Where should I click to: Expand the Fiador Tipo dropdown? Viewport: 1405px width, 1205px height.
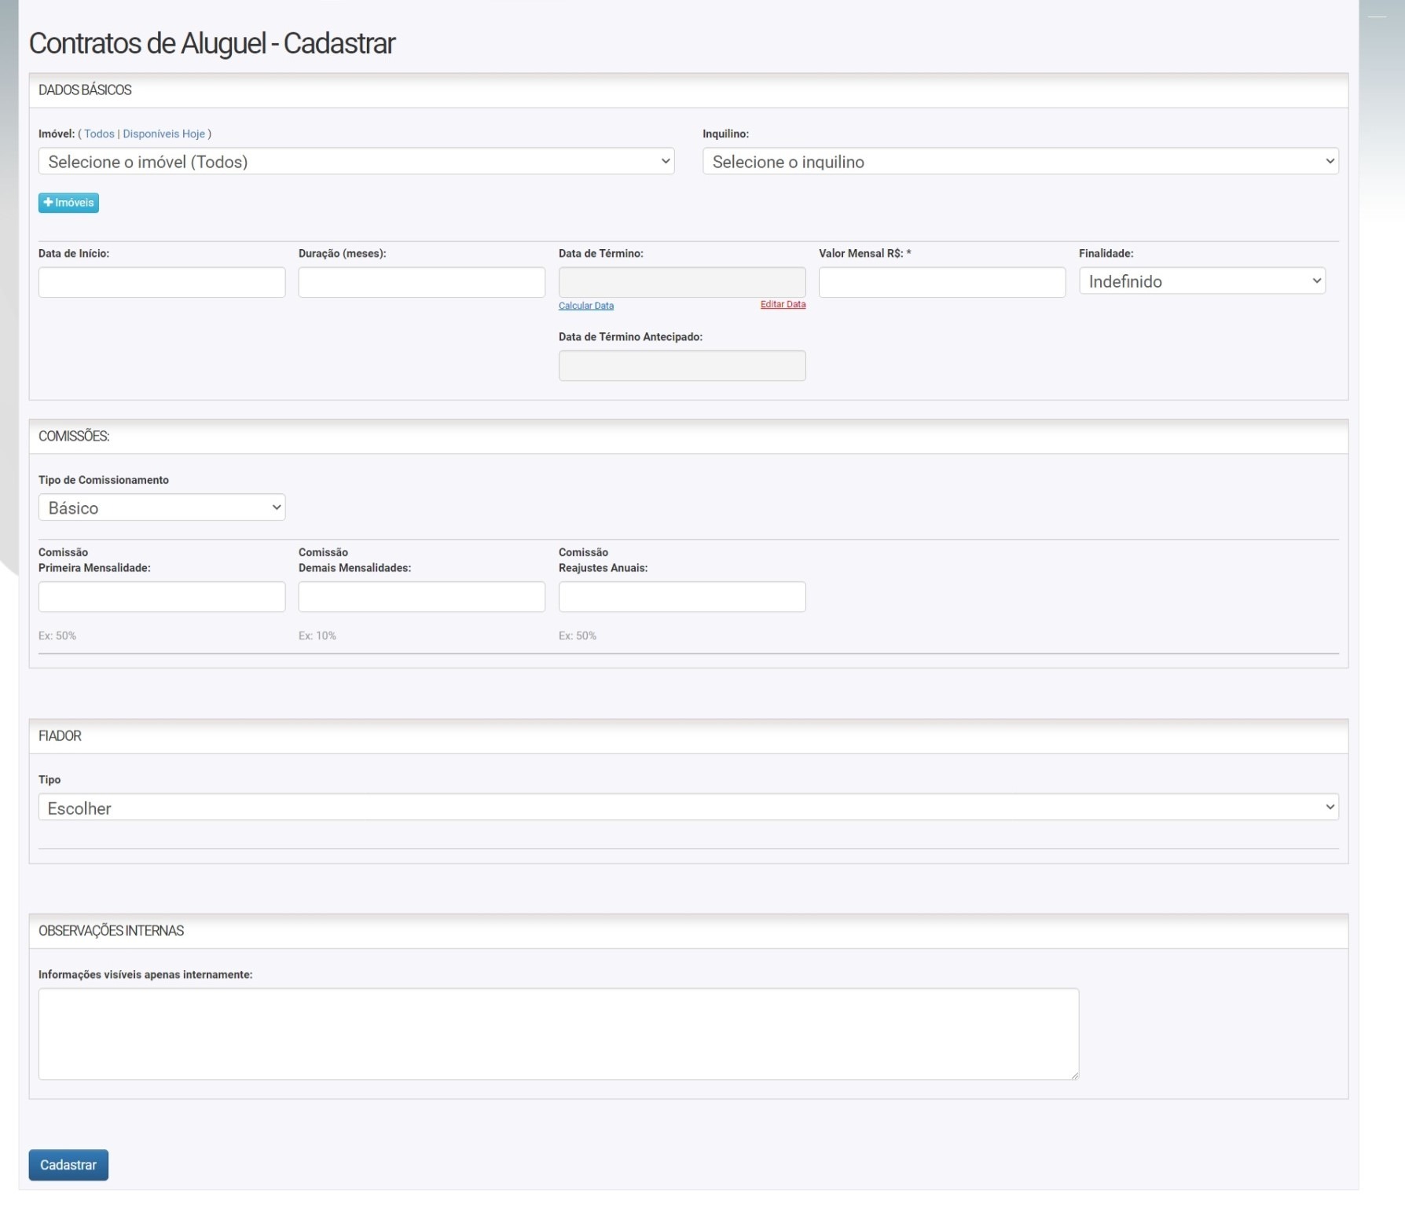pos(688,808)
